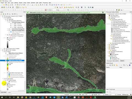132x99 pixels.
Task: Click the filter legend icon in Layers panel toolbar
Action: click(x=7, y=14)
